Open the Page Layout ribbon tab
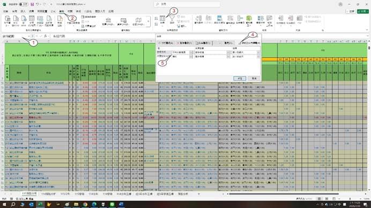The image size is (371, 208). click(x=42, y=11)
